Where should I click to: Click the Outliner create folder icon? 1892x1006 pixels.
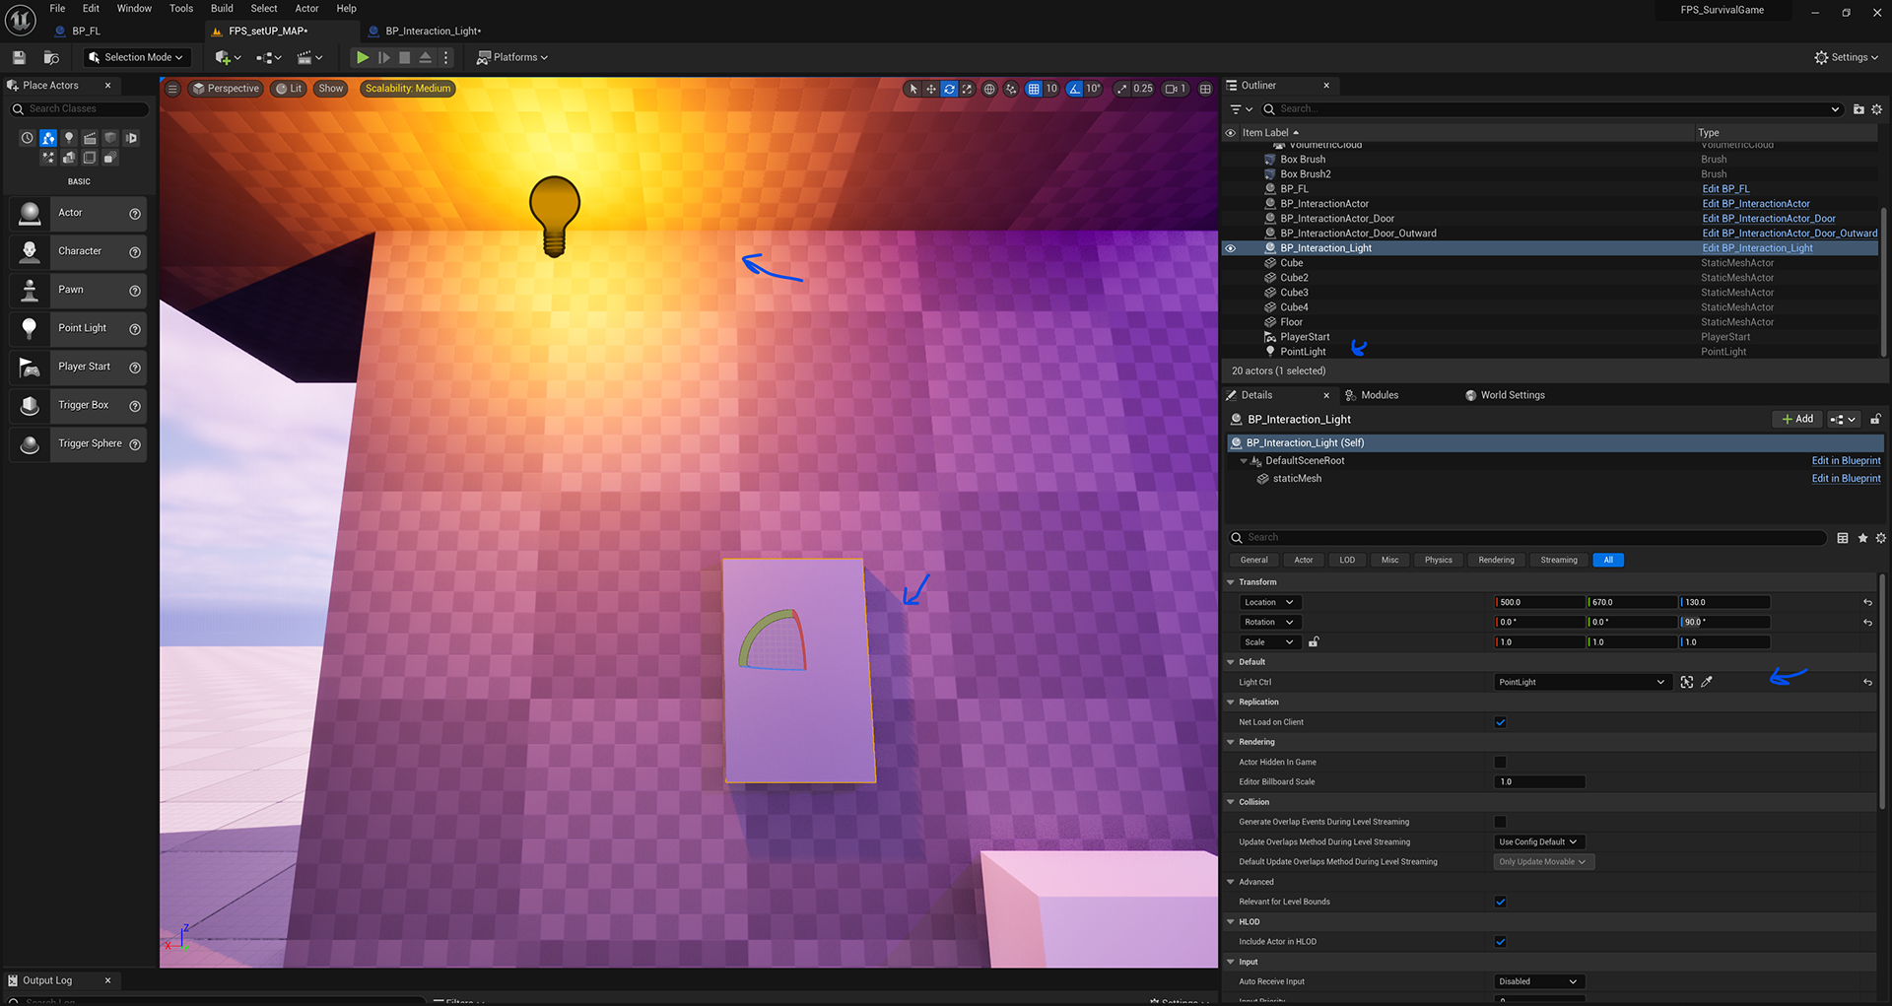1858,109
